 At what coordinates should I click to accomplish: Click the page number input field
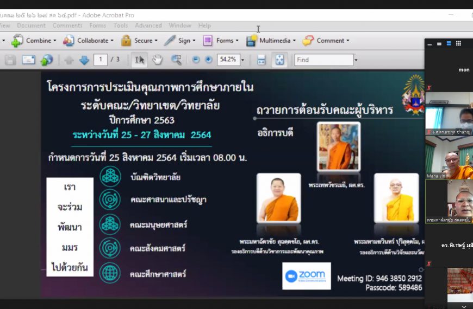pos(101,60)
